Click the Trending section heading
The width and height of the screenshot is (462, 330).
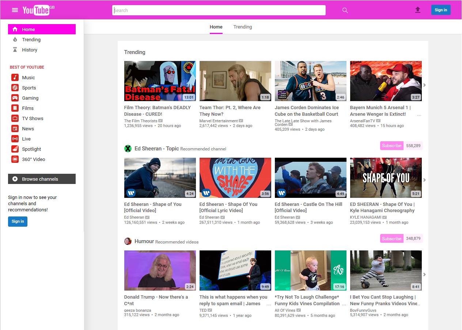[135, 52]
